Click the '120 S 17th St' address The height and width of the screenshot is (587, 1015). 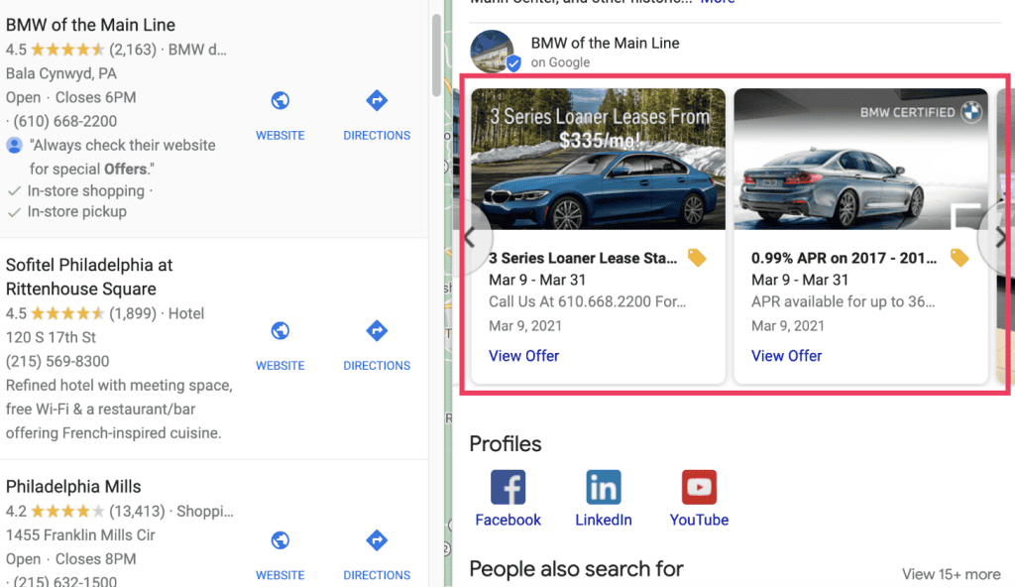tap(51, 337)
